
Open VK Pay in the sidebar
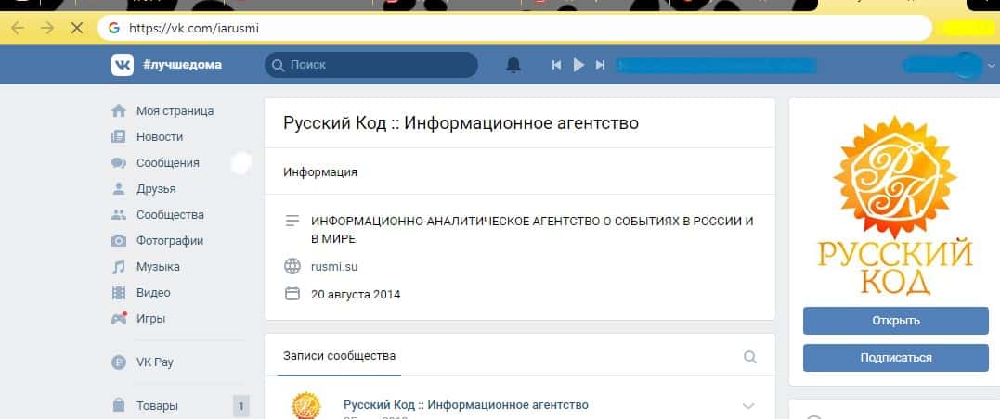(x=154, y=362)
